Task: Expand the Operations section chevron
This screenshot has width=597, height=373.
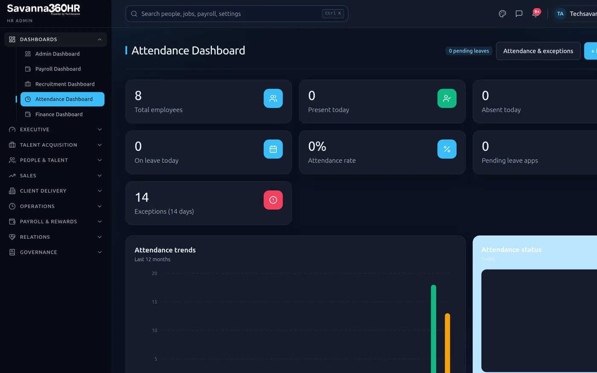Action: pyautogui.click(x=100, y=206)
